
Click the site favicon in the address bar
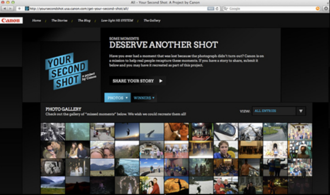pos(27,8)
